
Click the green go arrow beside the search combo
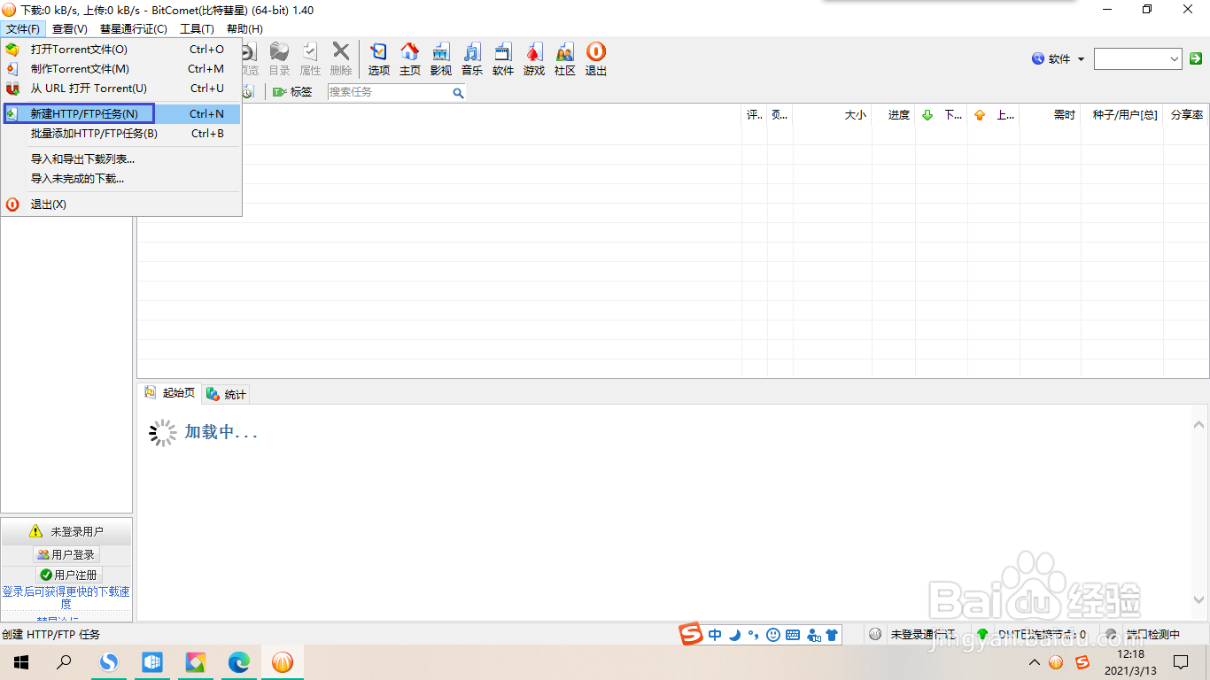pos(1196,59)
